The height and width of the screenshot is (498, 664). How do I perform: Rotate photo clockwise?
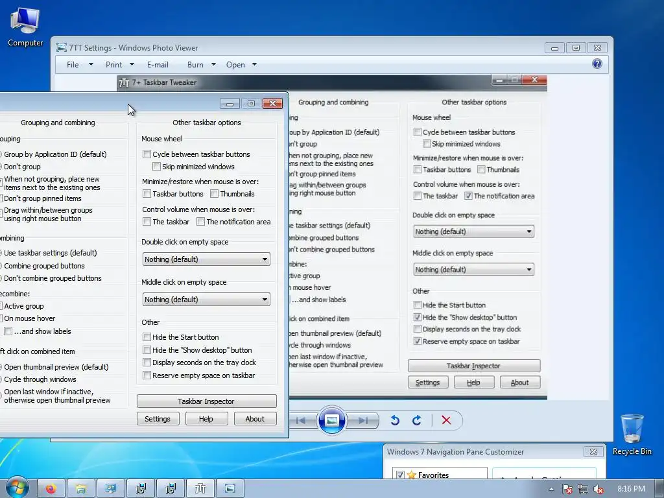[x=417, y=420]
